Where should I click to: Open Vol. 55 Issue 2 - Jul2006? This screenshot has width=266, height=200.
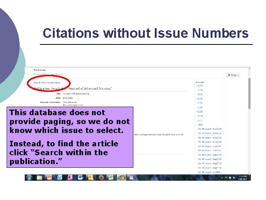(209, 172)
